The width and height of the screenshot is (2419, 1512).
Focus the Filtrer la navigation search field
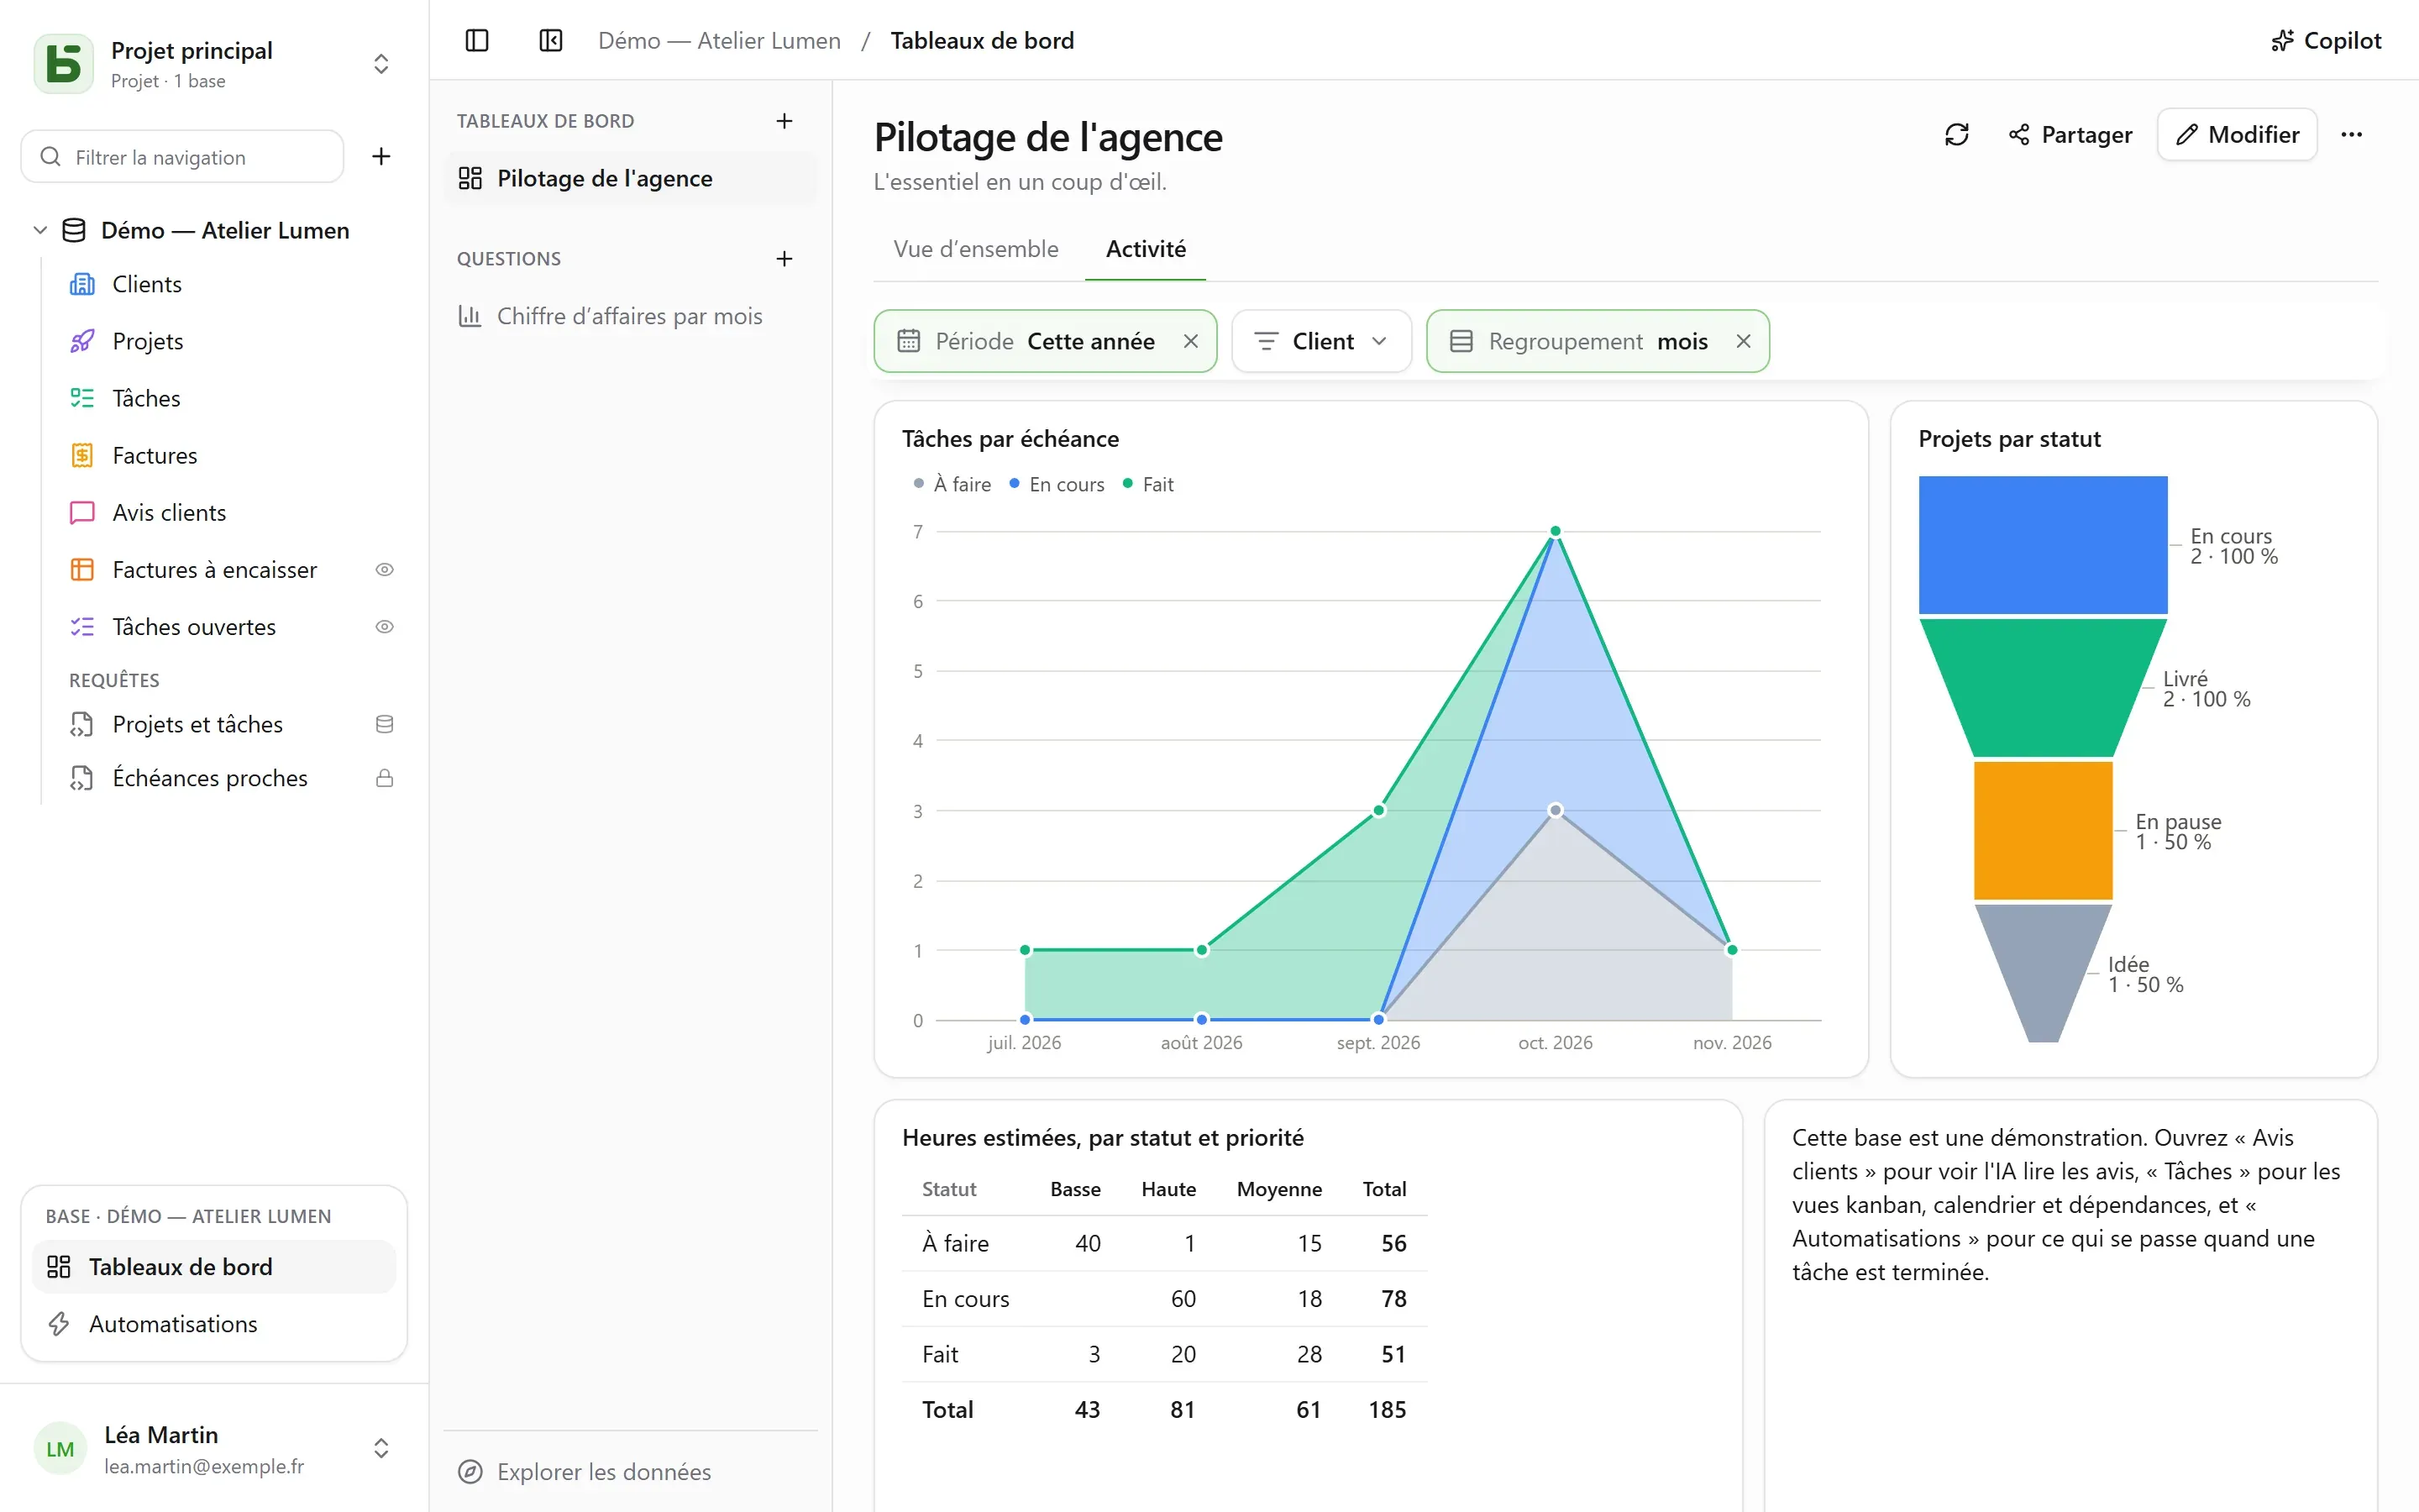183,156
